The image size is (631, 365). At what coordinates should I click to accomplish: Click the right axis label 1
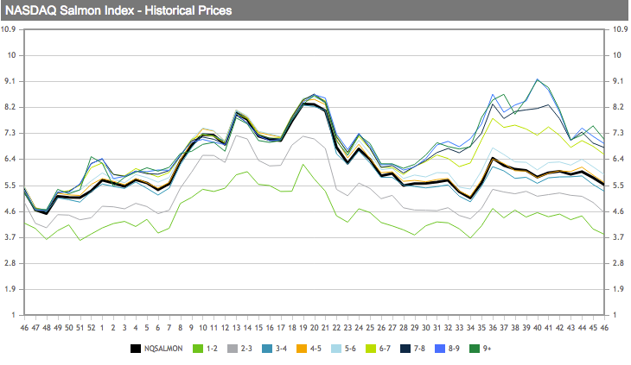pos(615,315)
